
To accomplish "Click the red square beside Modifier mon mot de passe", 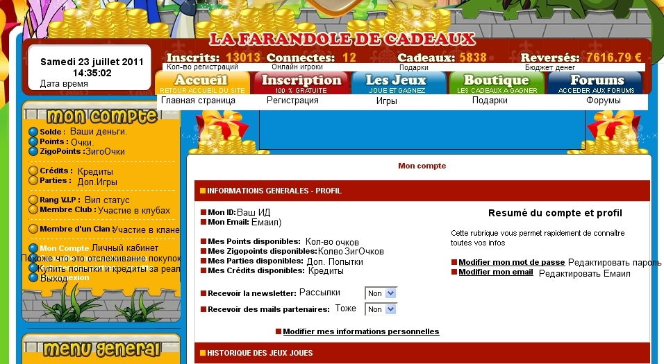I will coord(454,262).
